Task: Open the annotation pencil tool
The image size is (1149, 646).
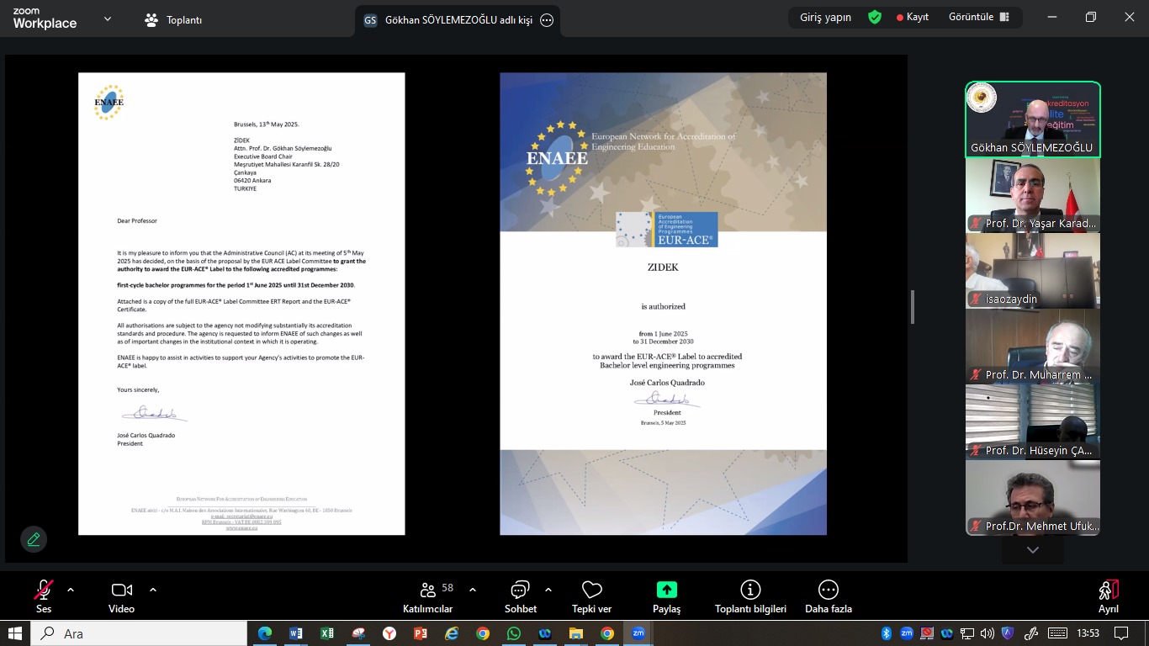Action: pos(34,539)
